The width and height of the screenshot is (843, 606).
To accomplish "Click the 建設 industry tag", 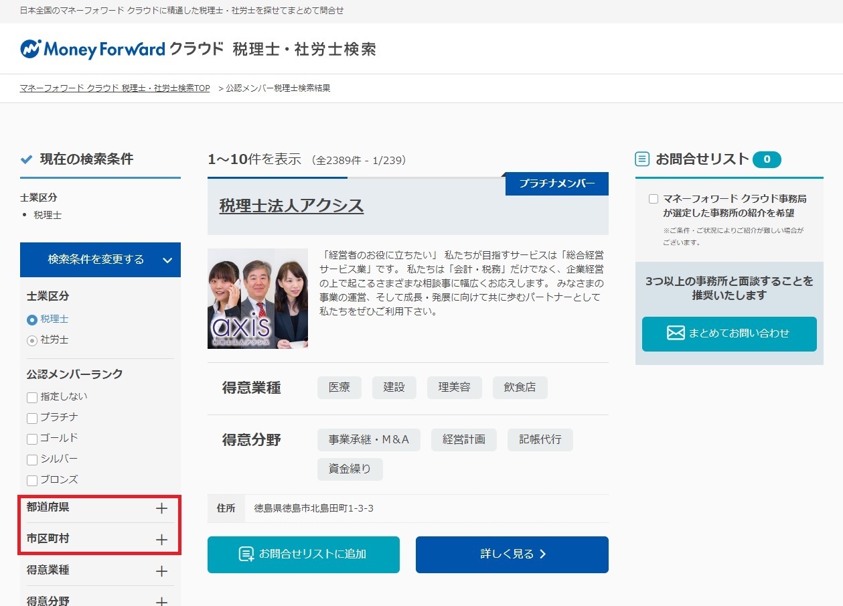I will 394,388.
